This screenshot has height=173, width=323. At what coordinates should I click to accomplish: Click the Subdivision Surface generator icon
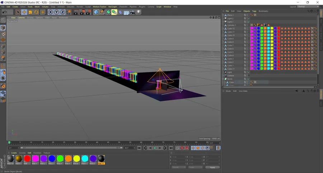click(x=108, y=12)
